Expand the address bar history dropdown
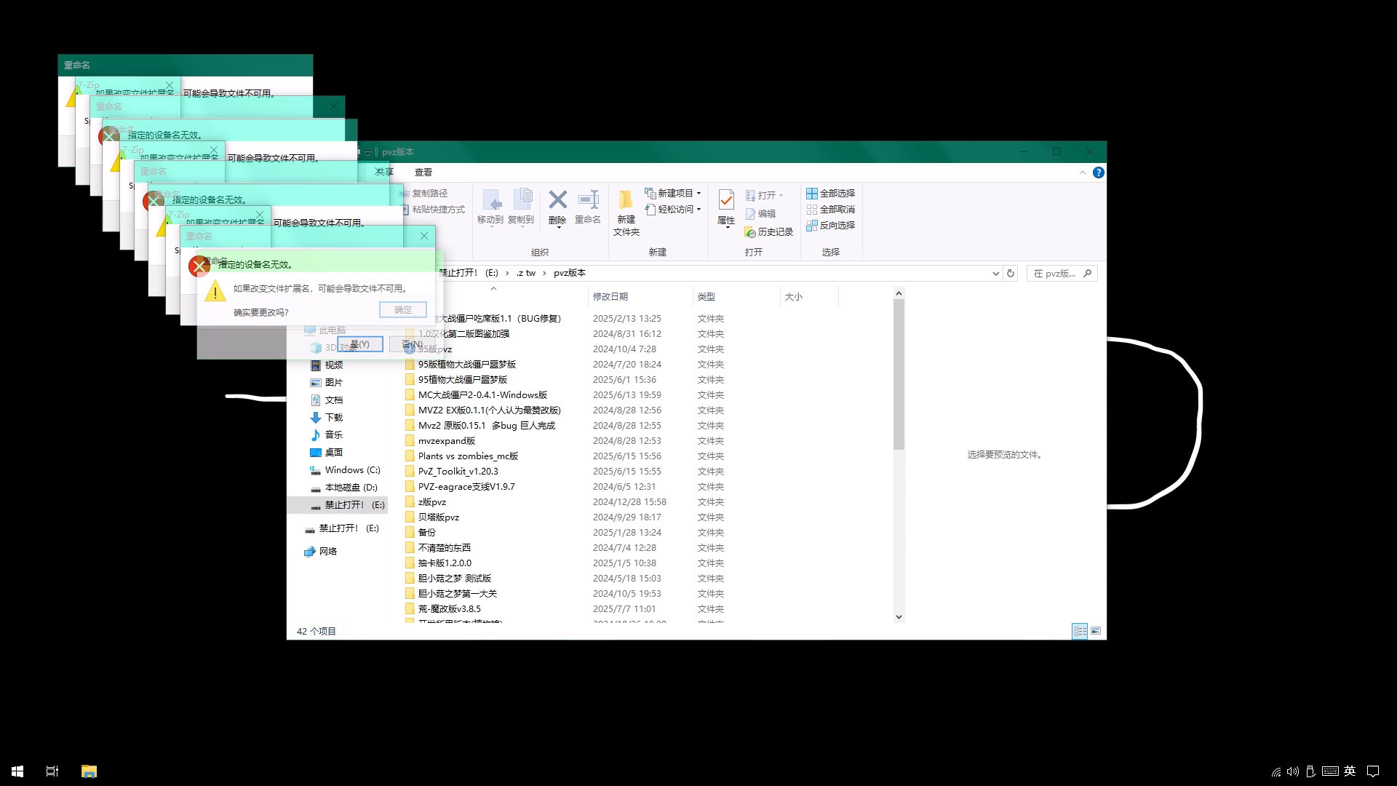The width and height of the screenshot is (1397, 786). click(995, 274)
